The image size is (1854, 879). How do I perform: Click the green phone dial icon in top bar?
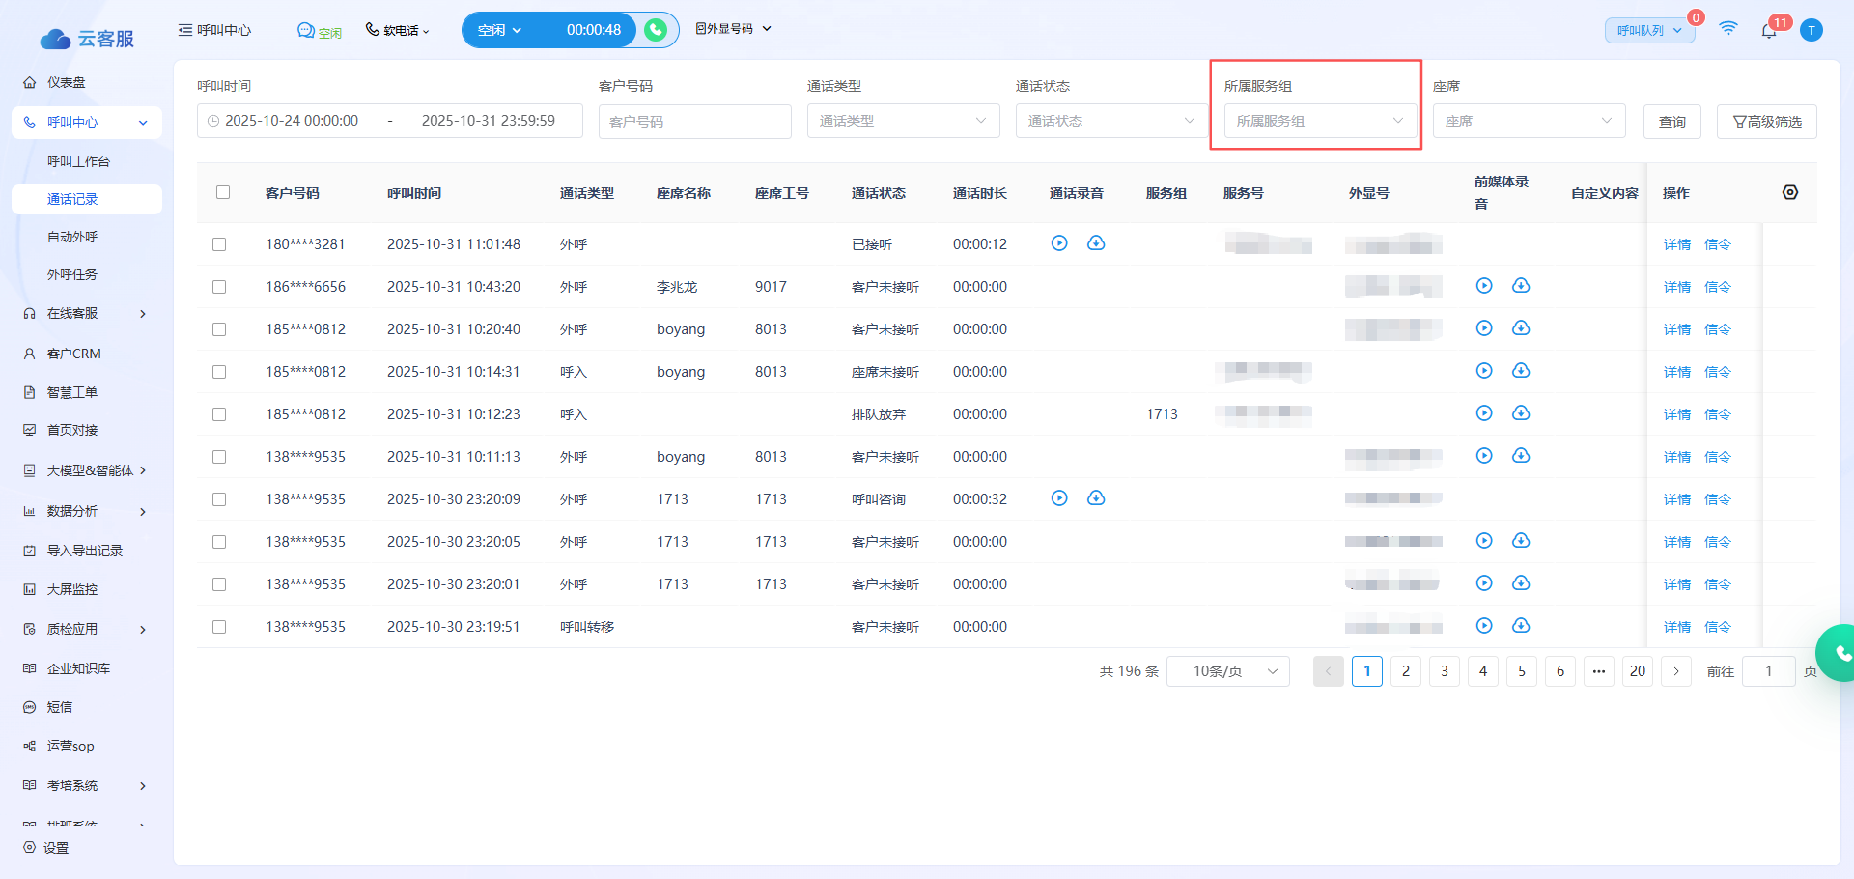(x=656, y=30)
